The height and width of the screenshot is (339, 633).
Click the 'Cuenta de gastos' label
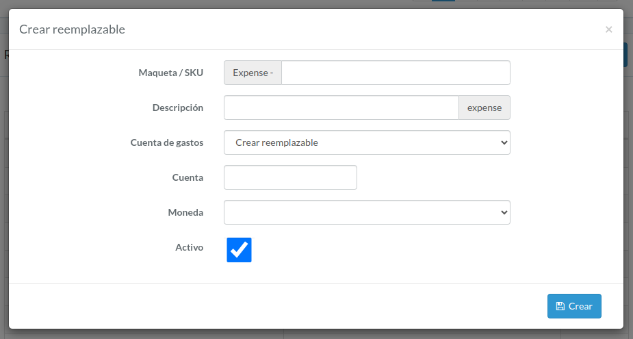pos(167,142)
